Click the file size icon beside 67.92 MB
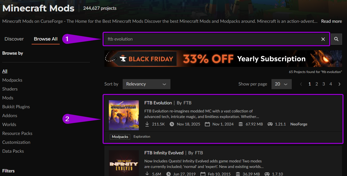Viewport: 347px width, 176px height. point(240,124)
